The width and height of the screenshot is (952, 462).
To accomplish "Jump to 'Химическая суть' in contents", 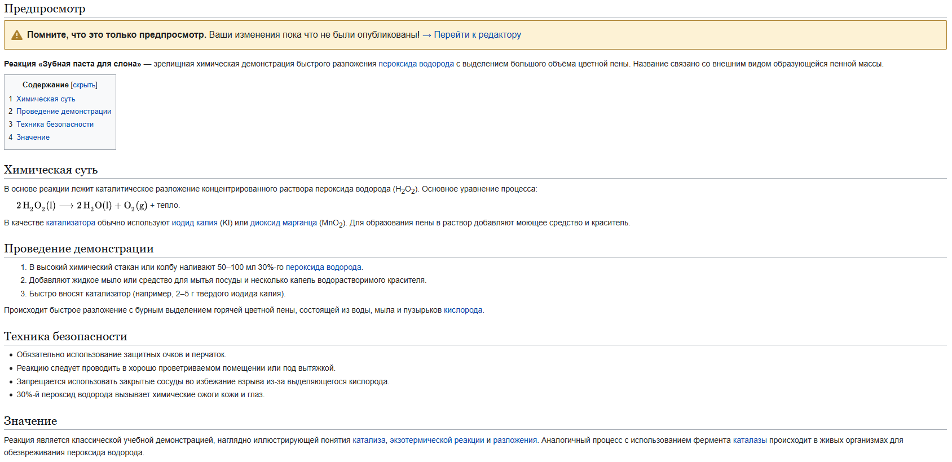I will (46, 99).
